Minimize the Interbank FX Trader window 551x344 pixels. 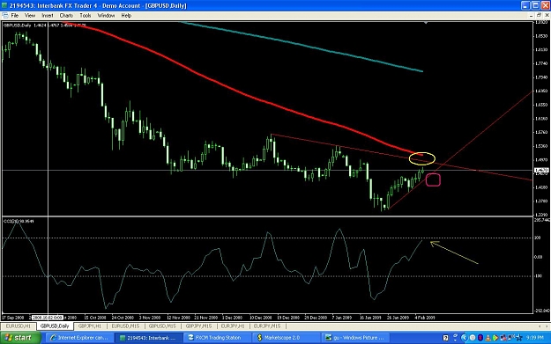525,5
